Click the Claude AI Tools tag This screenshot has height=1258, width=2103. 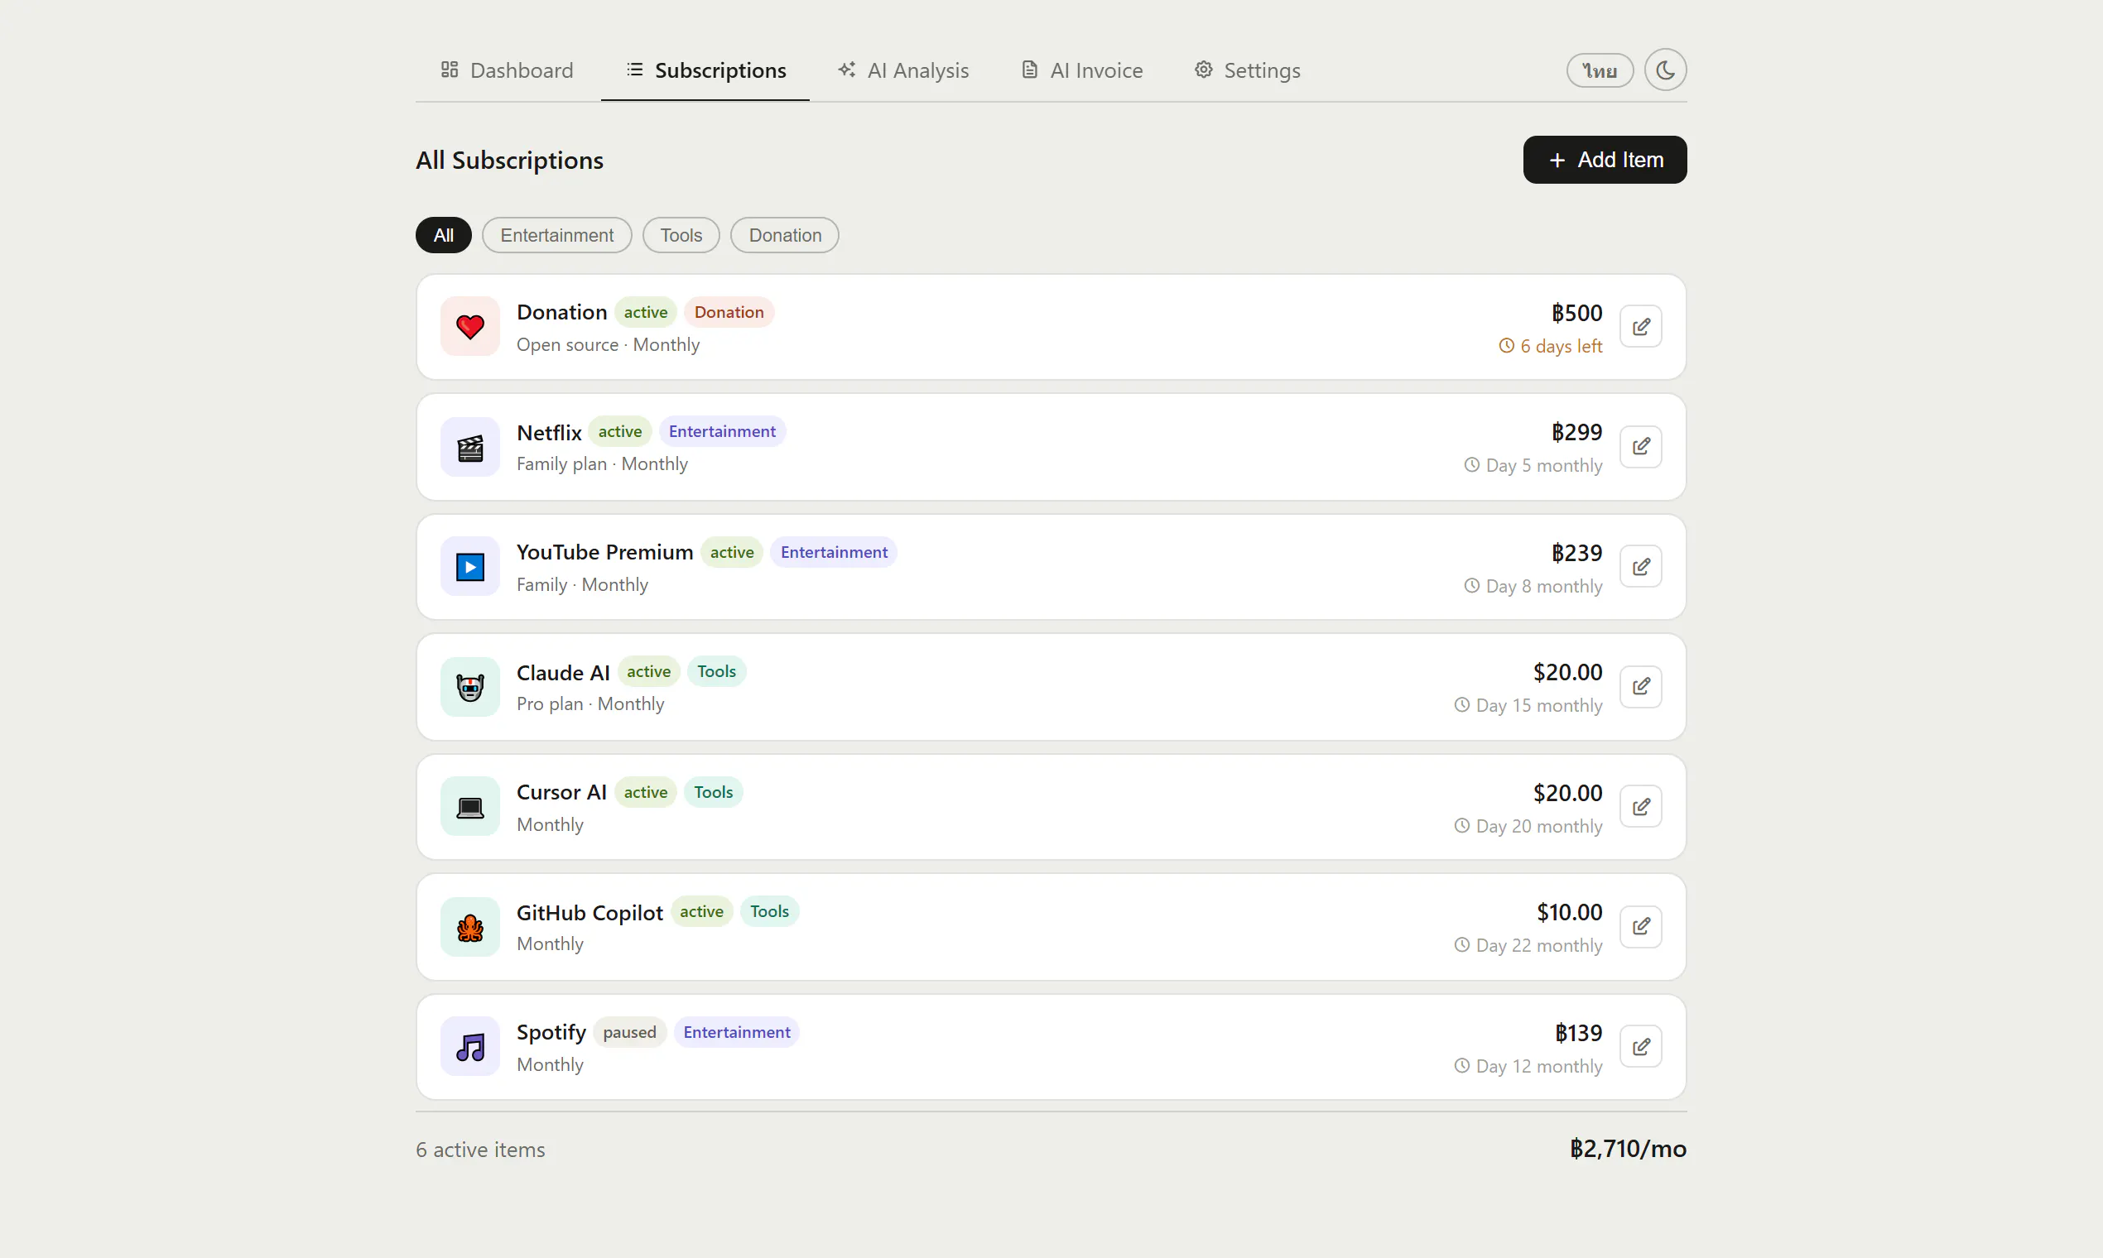(716, 672)
